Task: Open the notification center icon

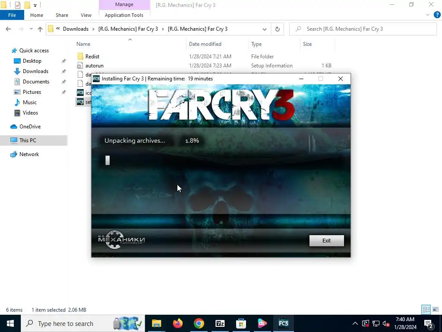Action: (x=429, y=323)
